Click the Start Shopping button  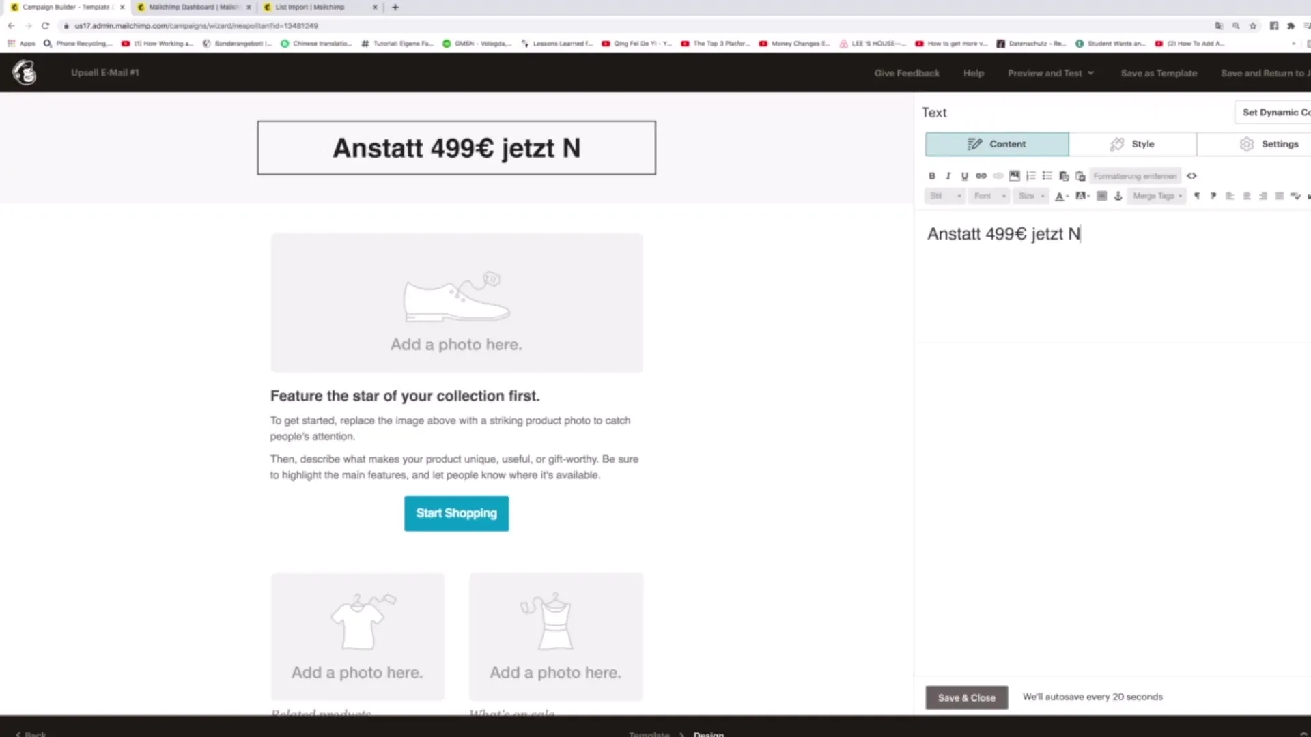click(457, 513)
